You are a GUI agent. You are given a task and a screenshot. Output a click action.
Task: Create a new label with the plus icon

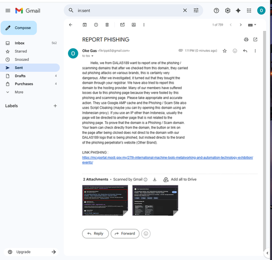click(x=55, y=106)
